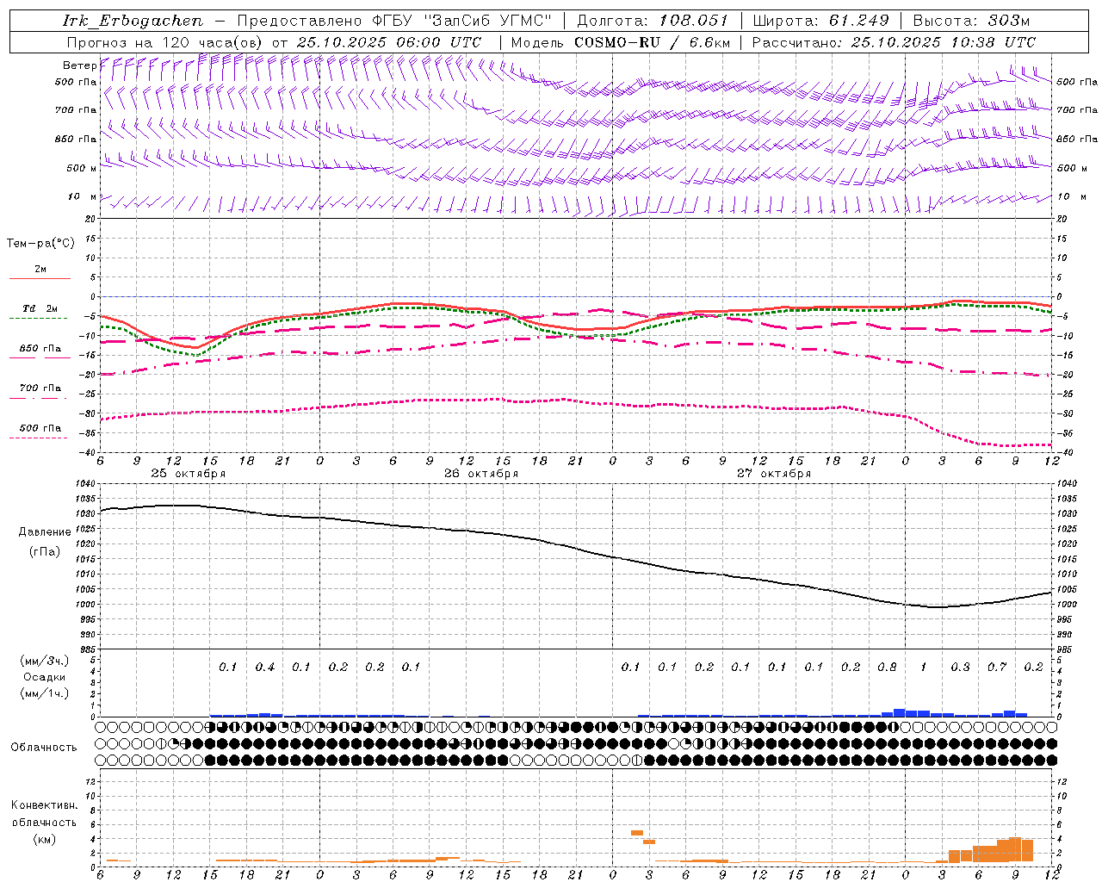Click the dashed line sample under 'Td 2м' legend
Viewport: 1102px width, 882px height.
coord(39,318)
